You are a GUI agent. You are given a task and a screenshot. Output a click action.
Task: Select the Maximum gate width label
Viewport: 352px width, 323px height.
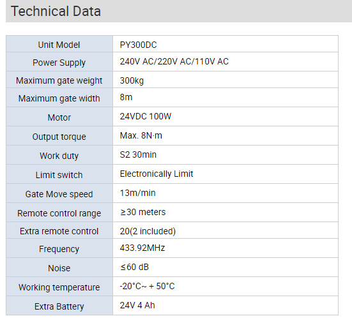tap(59, 98)
